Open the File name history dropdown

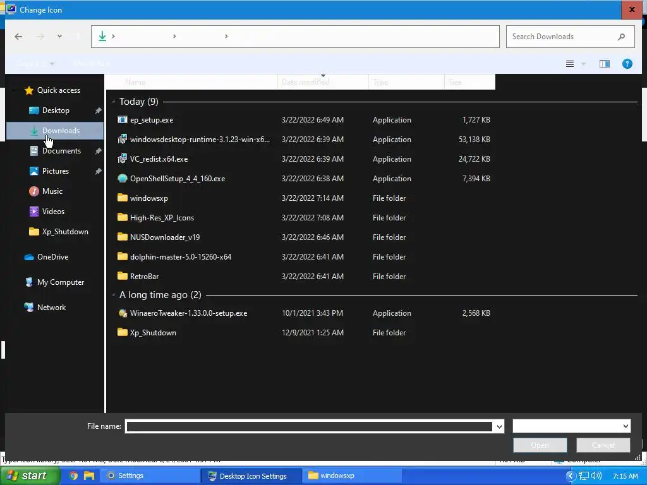tap(499, 426)
